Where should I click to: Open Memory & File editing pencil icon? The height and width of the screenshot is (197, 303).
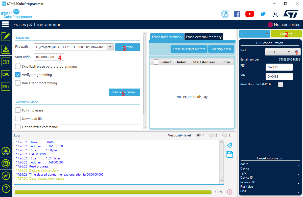(x=6, y=37)
